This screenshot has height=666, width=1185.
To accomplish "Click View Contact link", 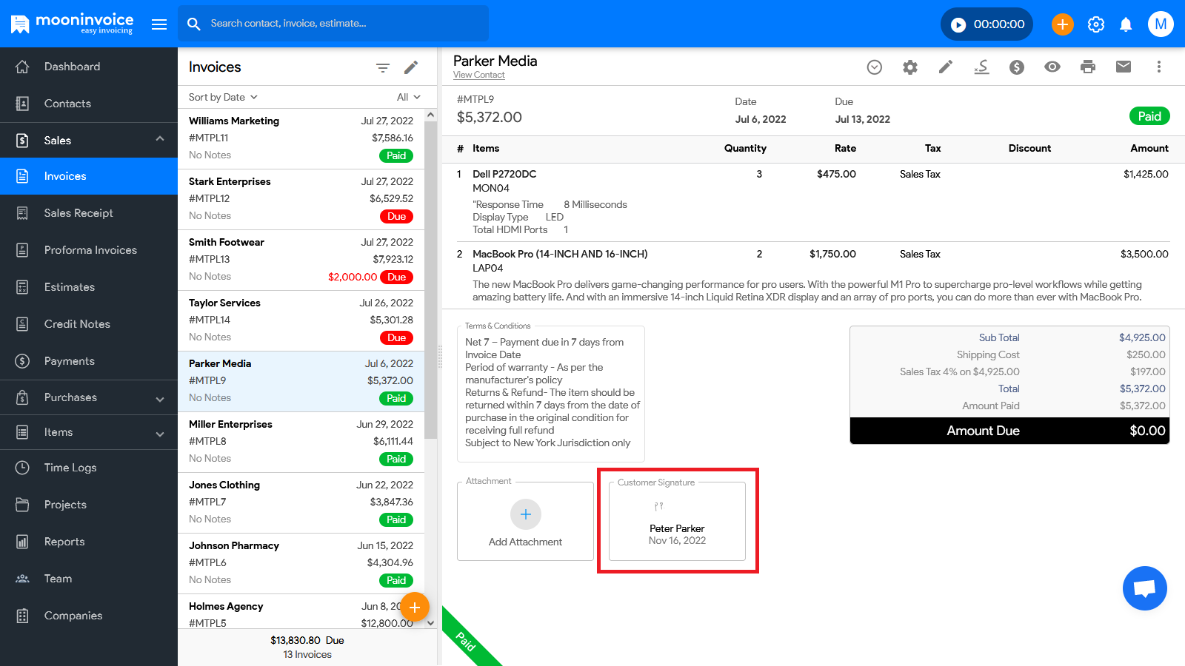I will click(478, 75).
